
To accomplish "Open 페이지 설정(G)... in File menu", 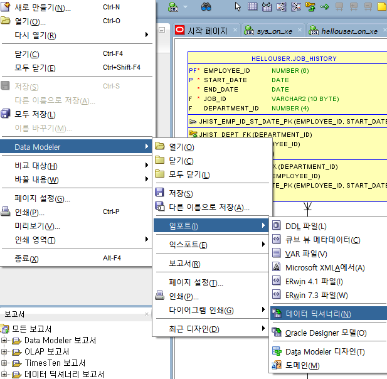I will [77, 198].
